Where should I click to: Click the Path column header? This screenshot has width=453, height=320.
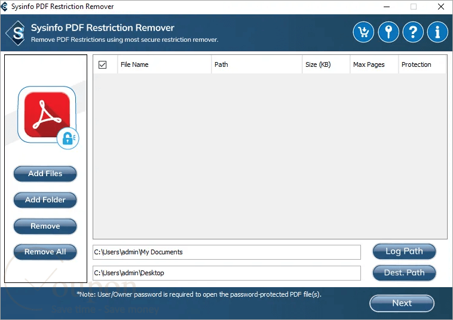(257, 64)
